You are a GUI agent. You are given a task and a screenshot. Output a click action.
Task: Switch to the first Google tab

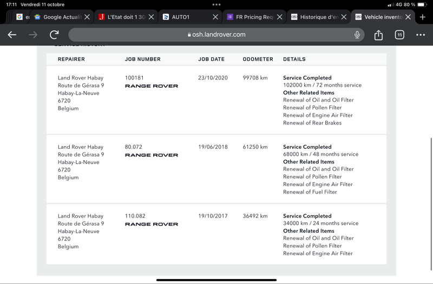[x=22, y=17]
